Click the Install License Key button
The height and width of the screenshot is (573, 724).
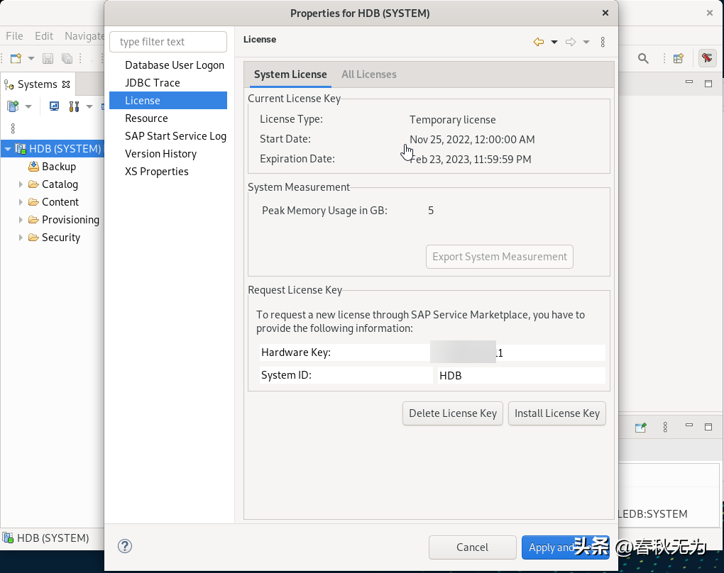coord(556,413)
